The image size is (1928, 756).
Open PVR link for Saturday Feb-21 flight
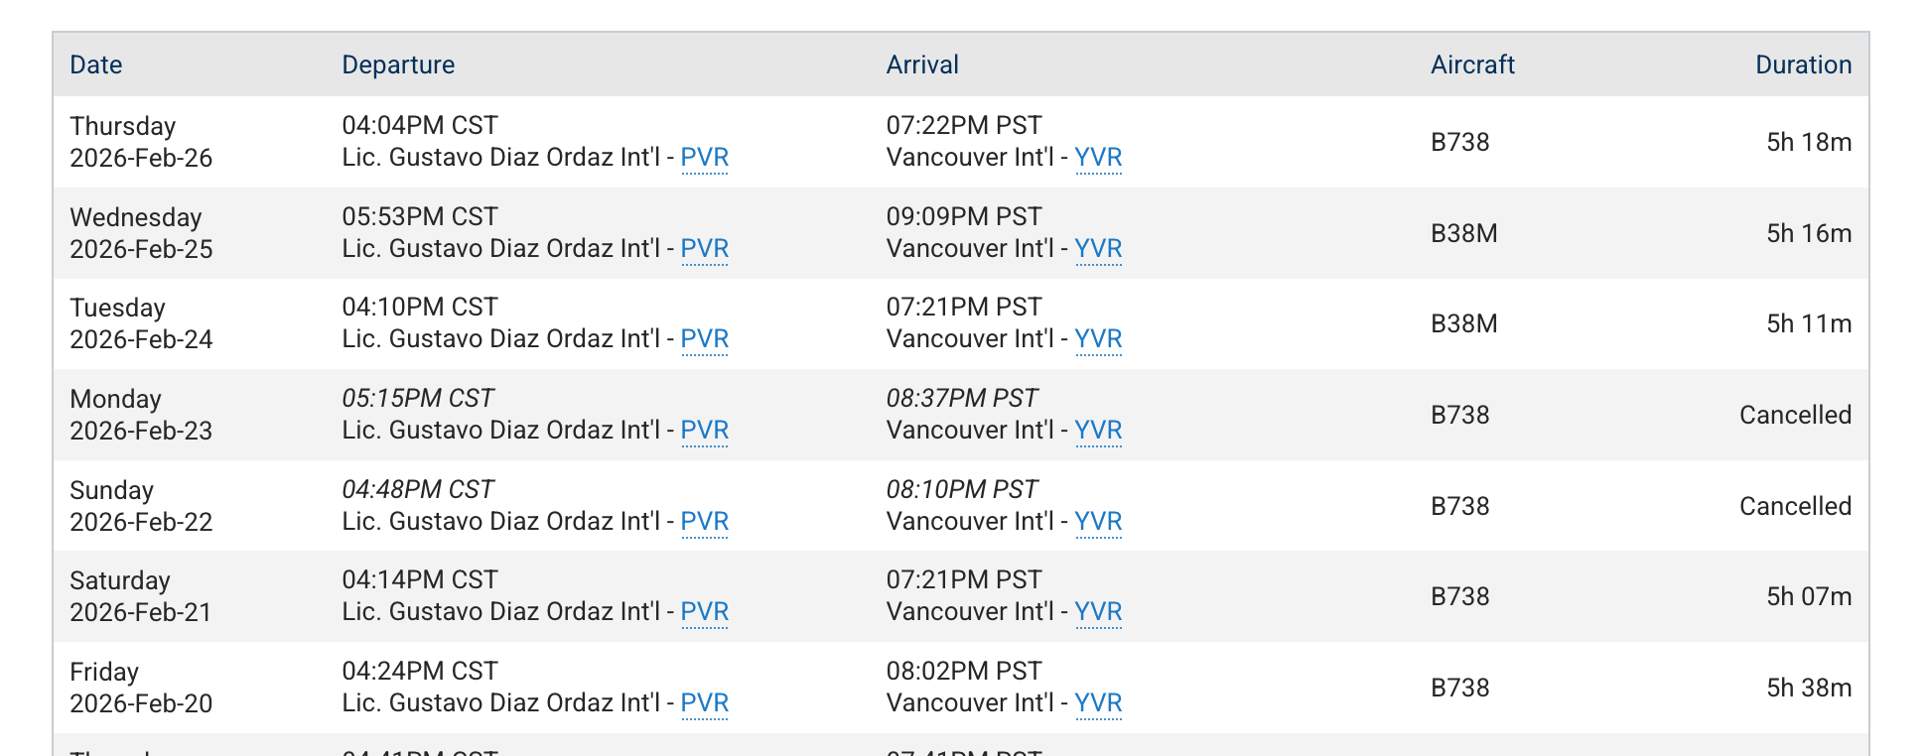(x=704, y=612)
